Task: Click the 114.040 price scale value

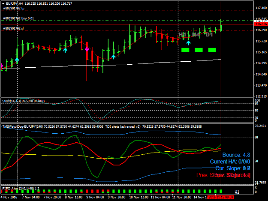Action: [261, 74]
